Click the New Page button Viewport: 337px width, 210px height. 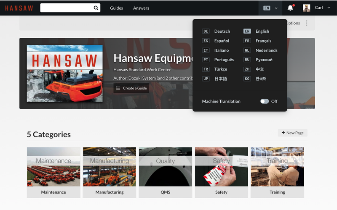tap(292, 133)
